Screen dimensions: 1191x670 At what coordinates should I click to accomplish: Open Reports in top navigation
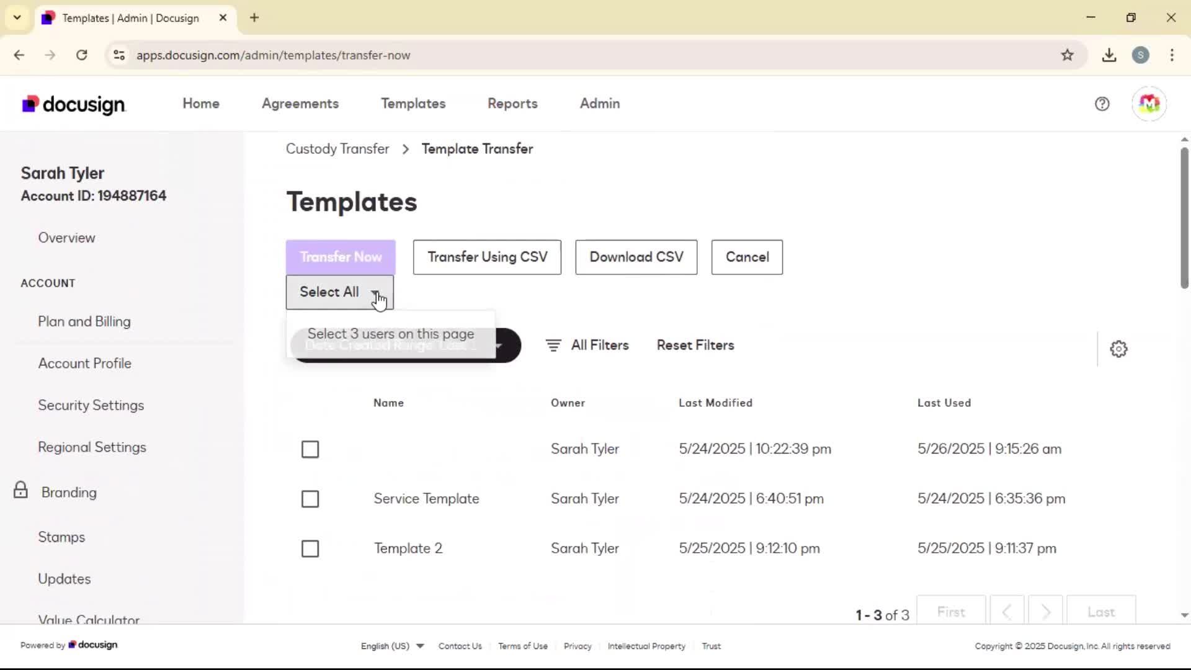[x=512, y=104]
